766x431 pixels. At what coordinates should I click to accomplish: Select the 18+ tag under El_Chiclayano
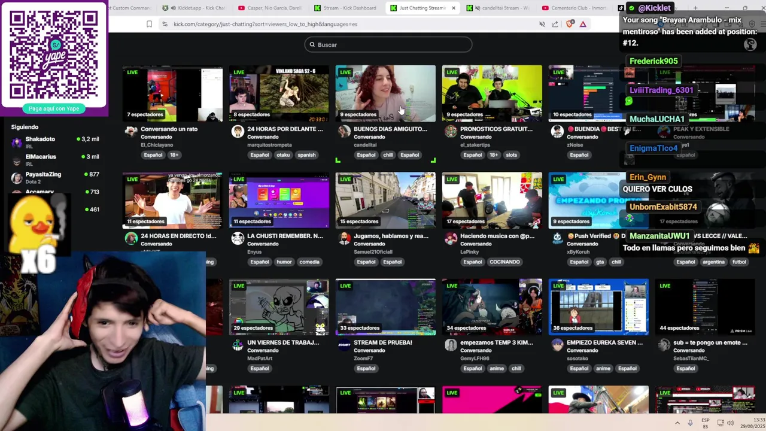[x=174, y=155]
